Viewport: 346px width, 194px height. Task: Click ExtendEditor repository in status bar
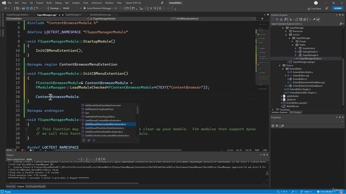click(x=325, y=192)
